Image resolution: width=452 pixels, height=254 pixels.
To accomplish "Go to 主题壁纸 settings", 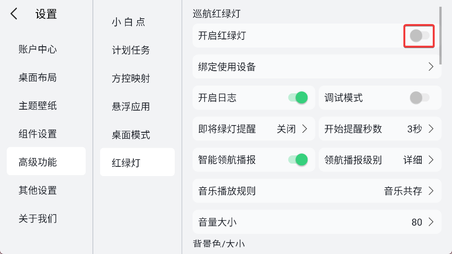I will pos(38,106).
